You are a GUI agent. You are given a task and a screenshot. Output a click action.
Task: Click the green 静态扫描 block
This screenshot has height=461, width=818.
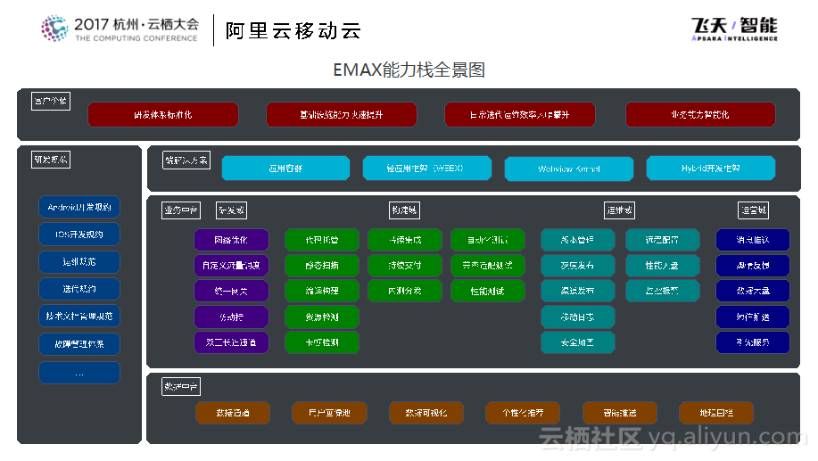pyautogui.click(x=322, y=266)
